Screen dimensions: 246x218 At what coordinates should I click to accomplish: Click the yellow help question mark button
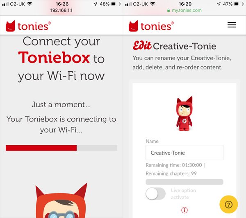point(229,205)
